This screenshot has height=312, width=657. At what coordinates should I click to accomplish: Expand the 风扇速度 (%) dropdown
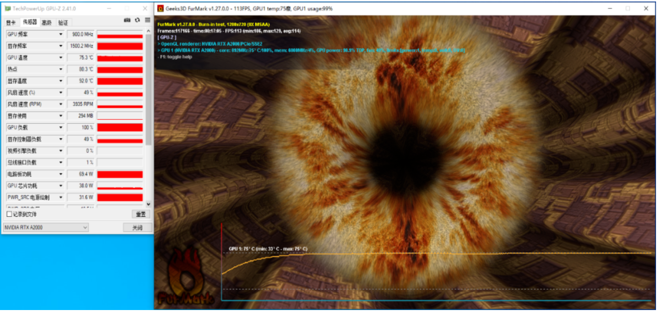coord(61,93)
